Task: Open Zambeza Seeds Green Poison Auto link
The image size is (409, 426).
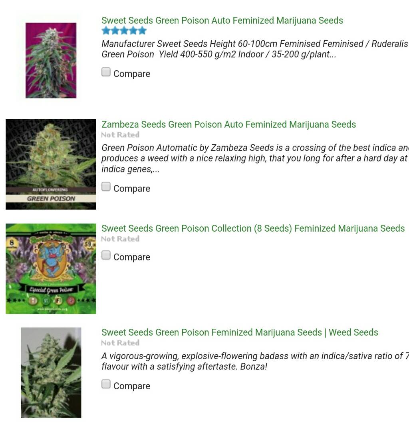Action: [x=228, y=124]
